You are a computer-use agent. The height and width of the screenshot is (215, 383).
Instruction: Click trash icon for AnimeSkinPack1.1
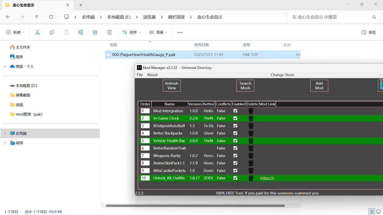[x=251, y=163]
